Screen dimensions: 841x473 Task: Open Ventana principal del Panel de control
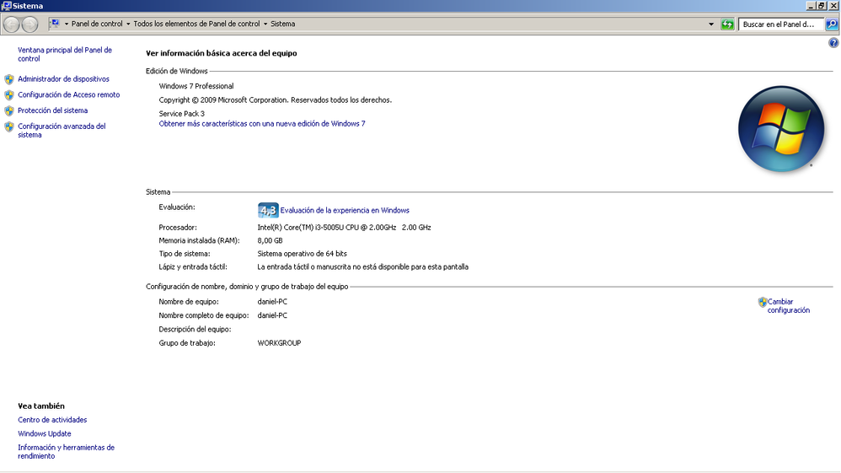tap(65, 54)
